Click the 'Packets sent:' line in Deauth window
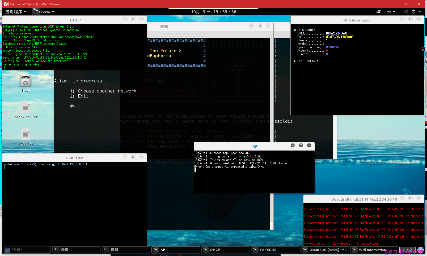 (x=341, y=244)
